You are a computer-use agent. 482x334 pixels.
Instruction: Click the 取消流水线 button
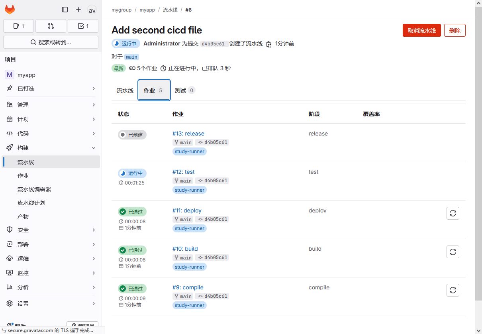(x=421, y=31)
